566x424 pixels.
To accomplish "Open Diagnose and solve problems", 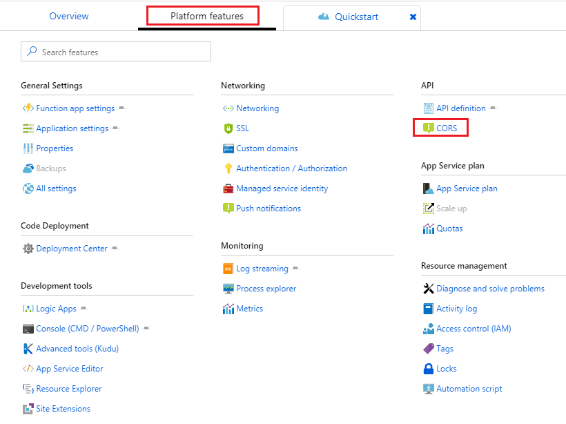I will pos(490,289).
